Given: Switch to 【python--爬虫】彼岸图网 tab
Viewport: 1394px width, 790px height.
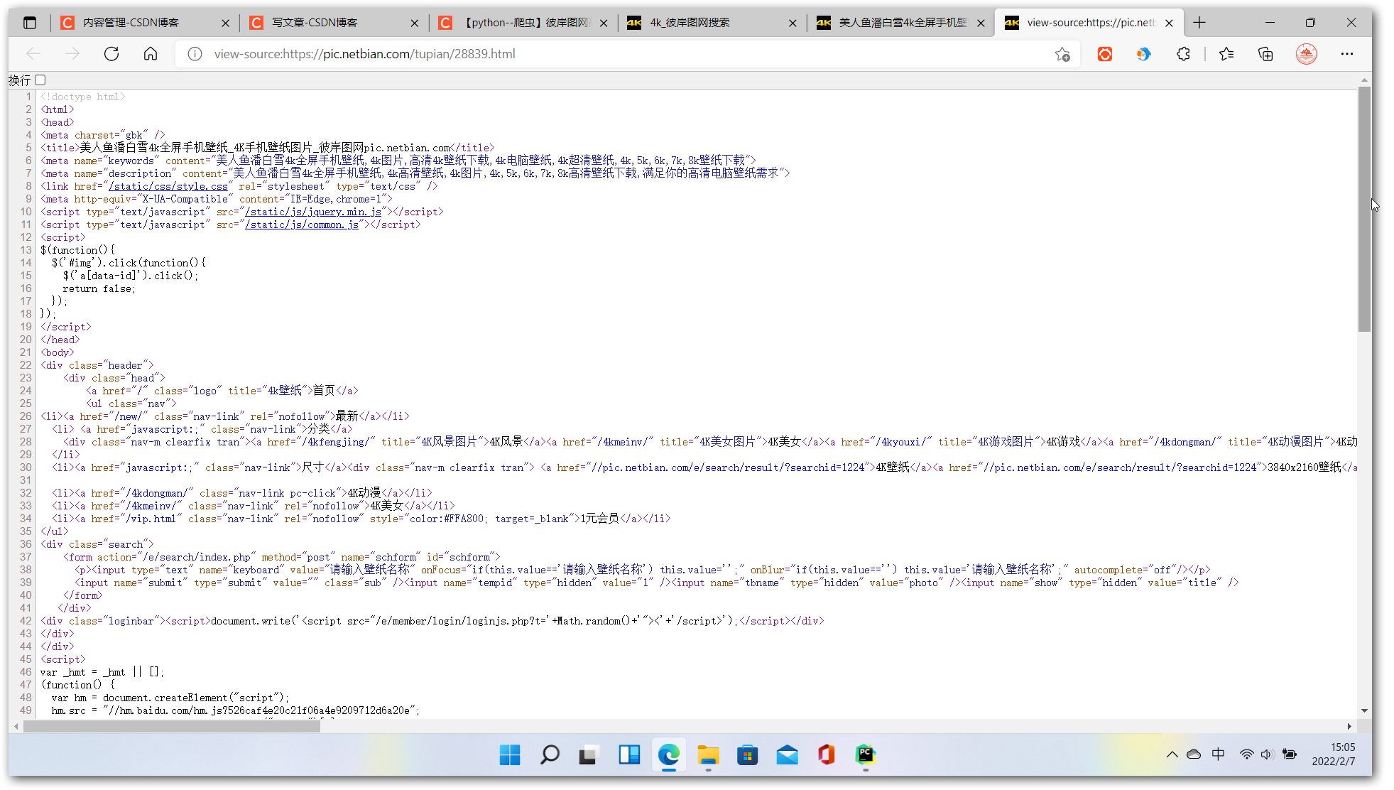Looking at the screenshot, I should coord(523,23).
